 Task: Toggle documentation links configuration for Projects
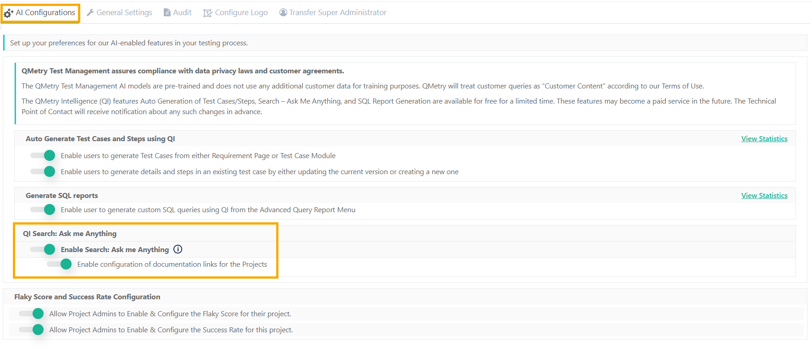click(x=60, y=264)
